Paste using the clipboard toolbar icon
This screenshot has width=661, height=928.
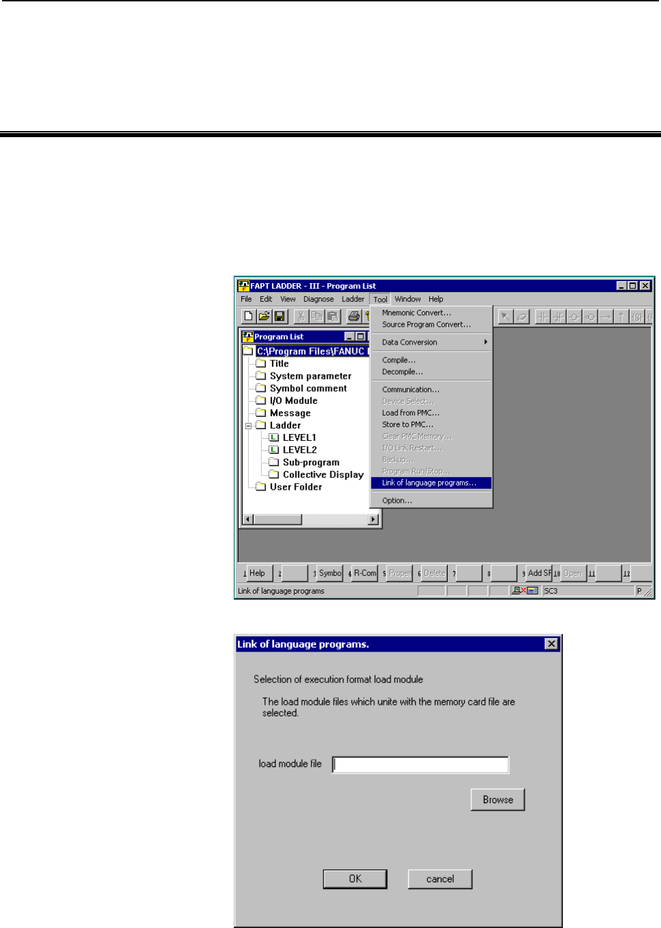333,317
